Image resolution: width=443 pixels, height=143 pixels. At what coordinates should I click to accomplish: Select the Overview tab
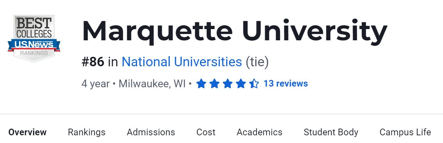tap(27, 132)
